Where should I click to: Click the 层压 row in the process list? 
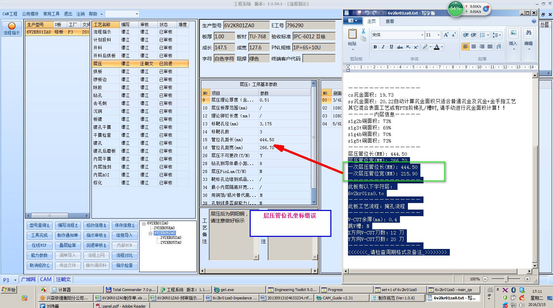[x=140, y=64]
